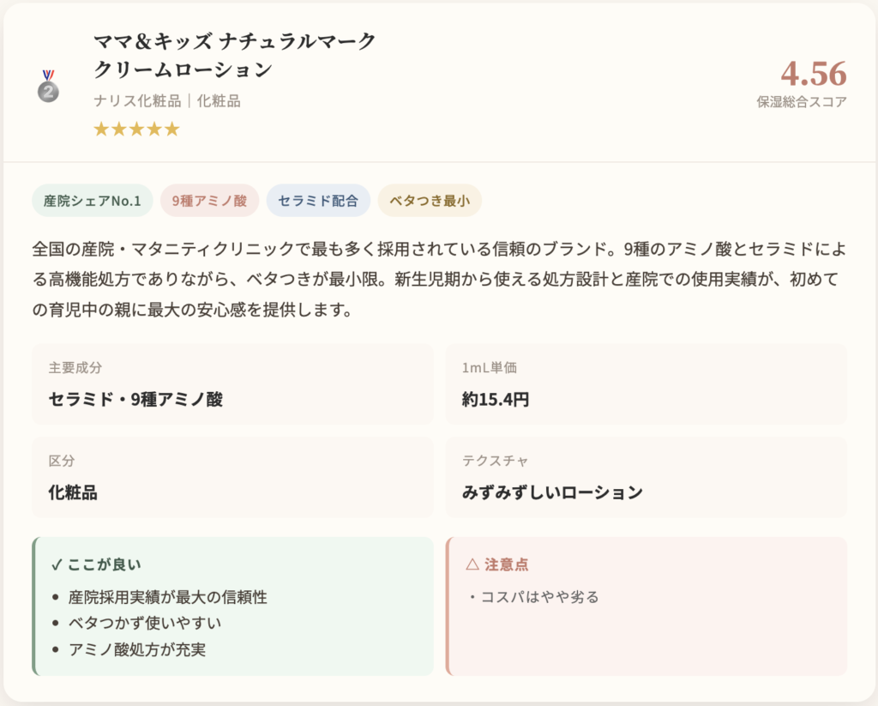Click the silver second-place medal icon

click(x=48, y=87)
